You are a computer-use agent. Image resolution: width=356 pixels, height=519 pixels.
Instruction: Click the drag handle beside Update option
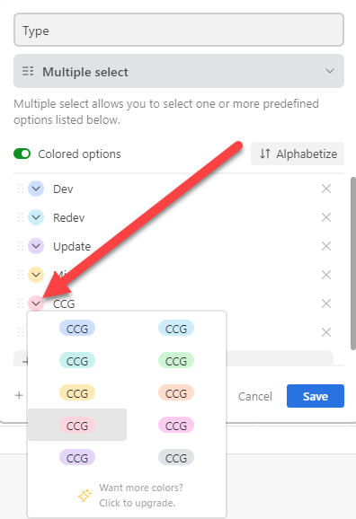click(x=21, y=246)
